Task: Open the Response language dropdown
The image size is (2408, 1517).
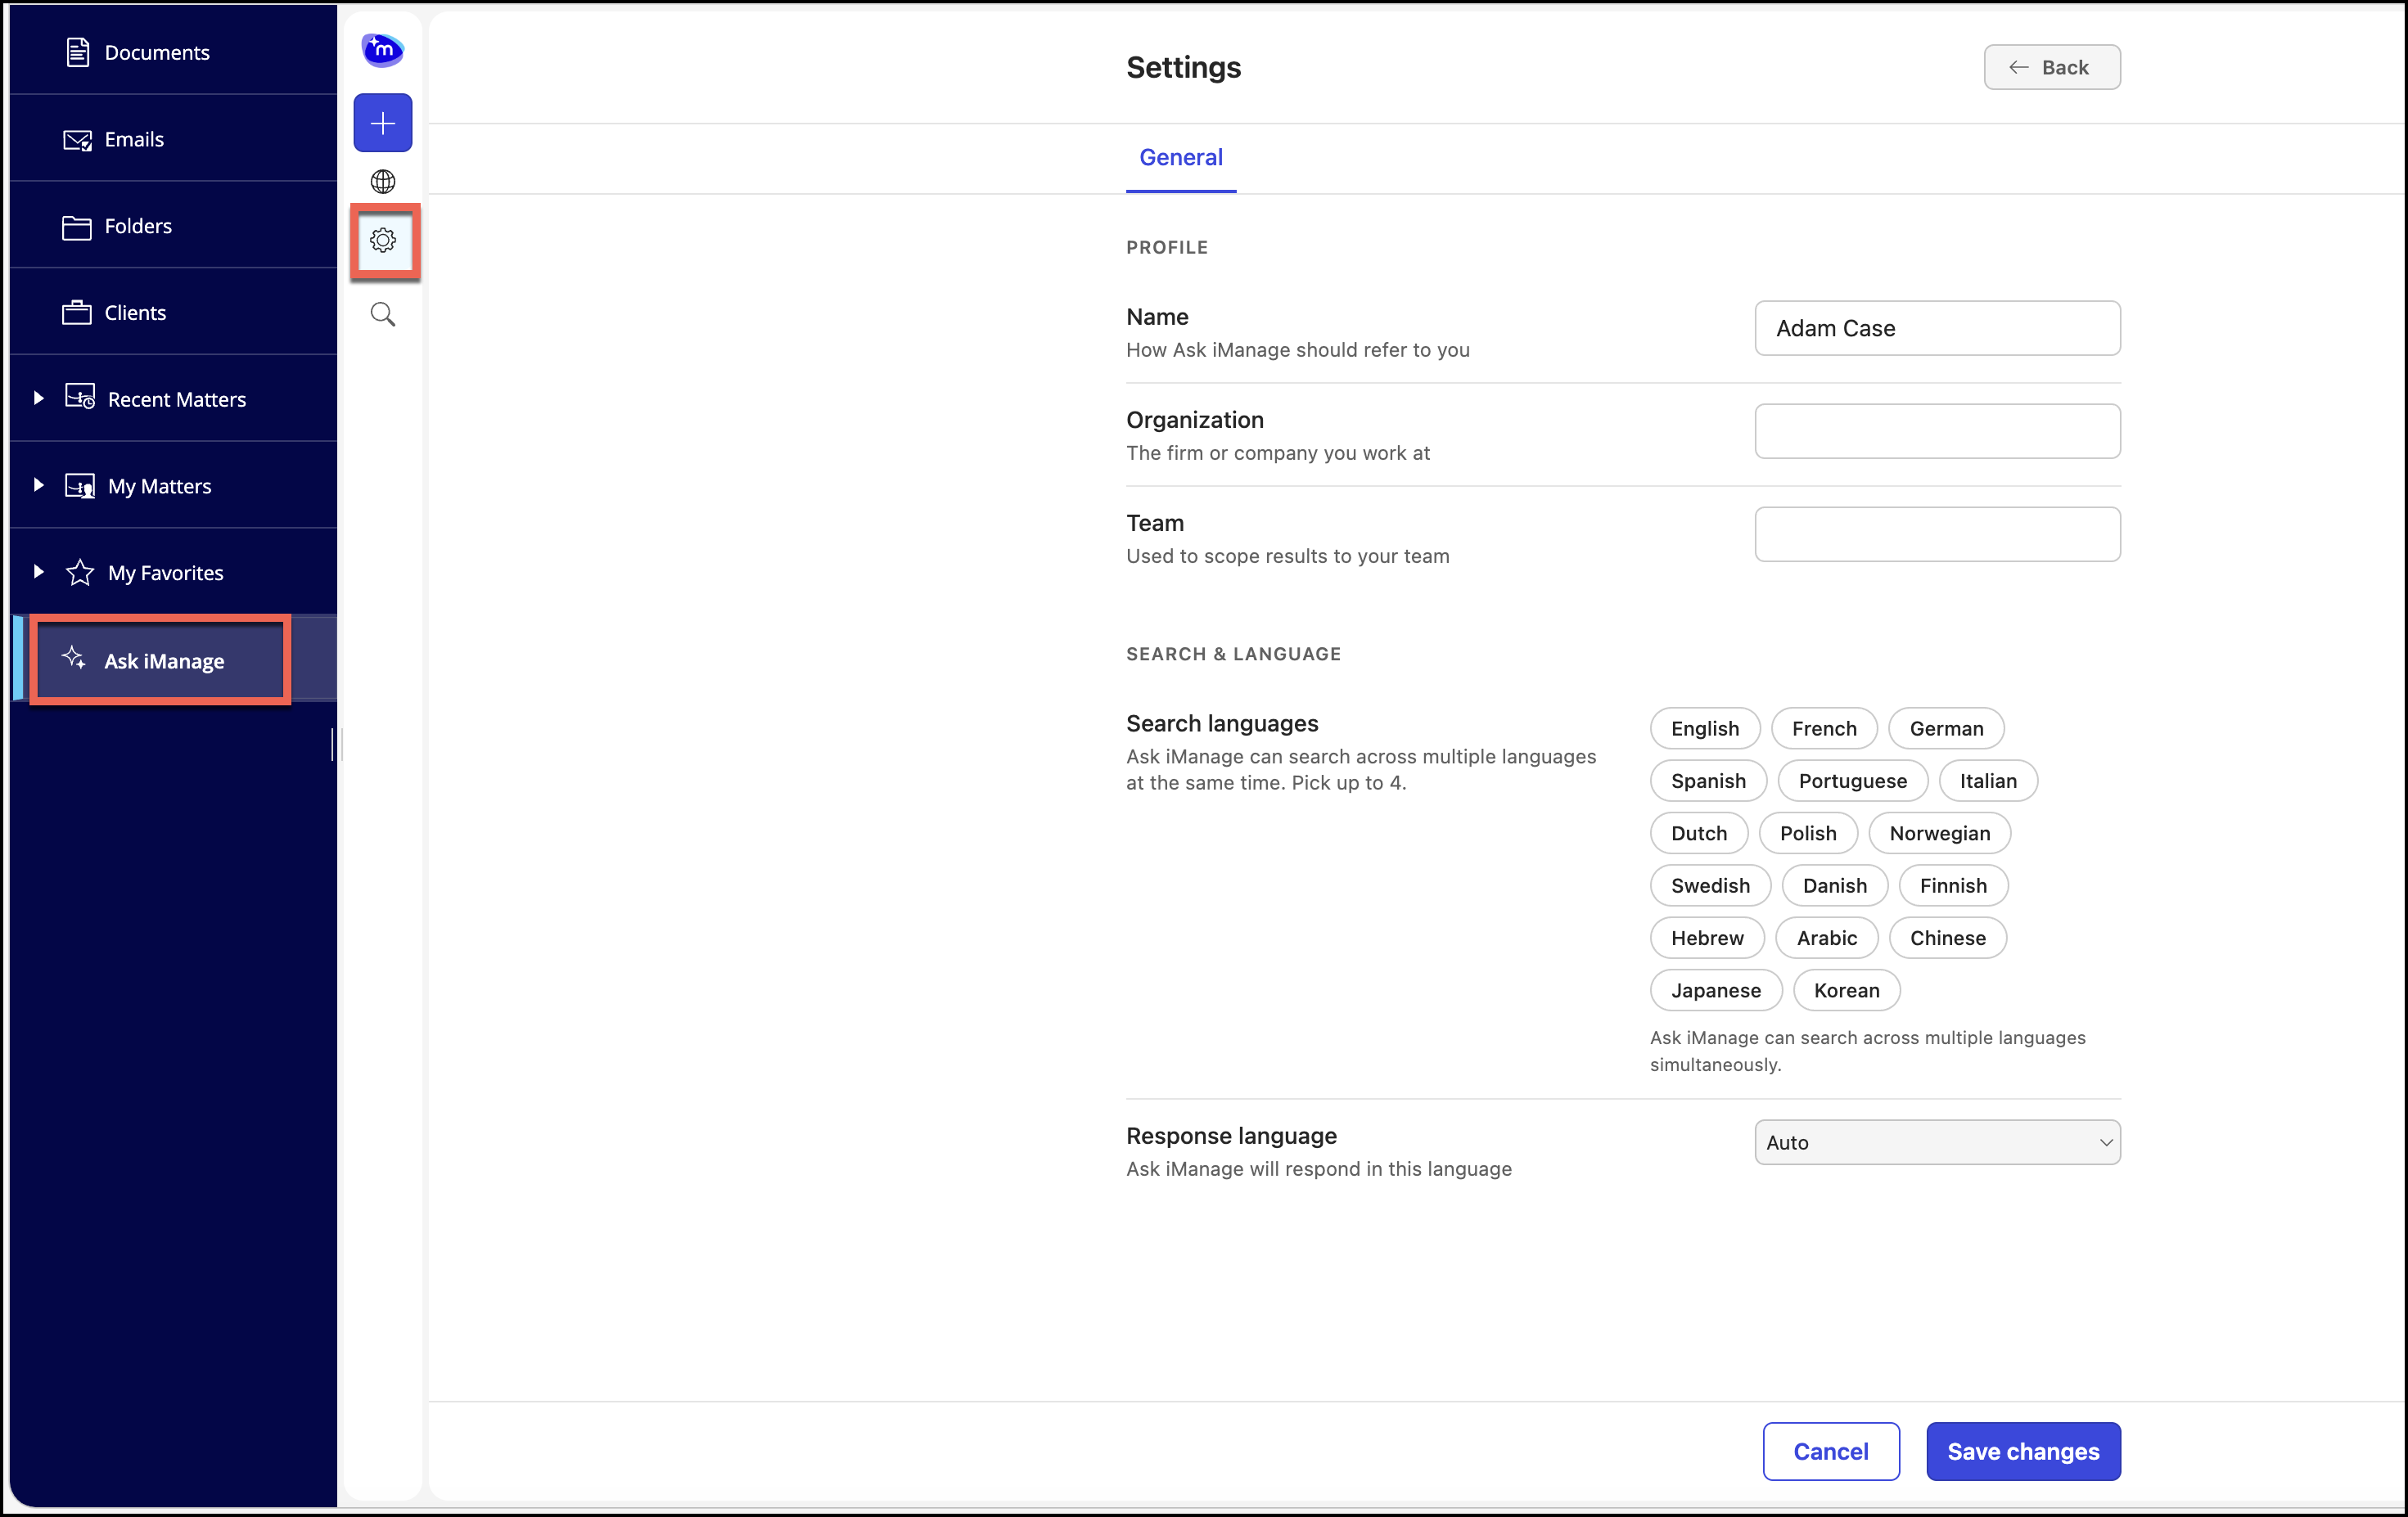Action: pyautogui.click(x=1937, y=1142)
